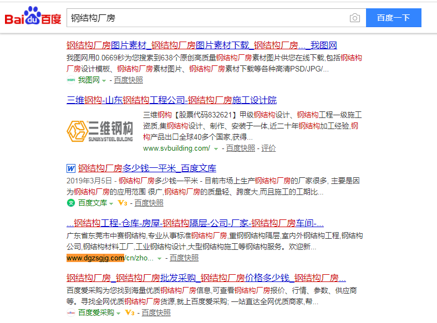Click snippet date 2019年3月5日

[x=89, y=181]
